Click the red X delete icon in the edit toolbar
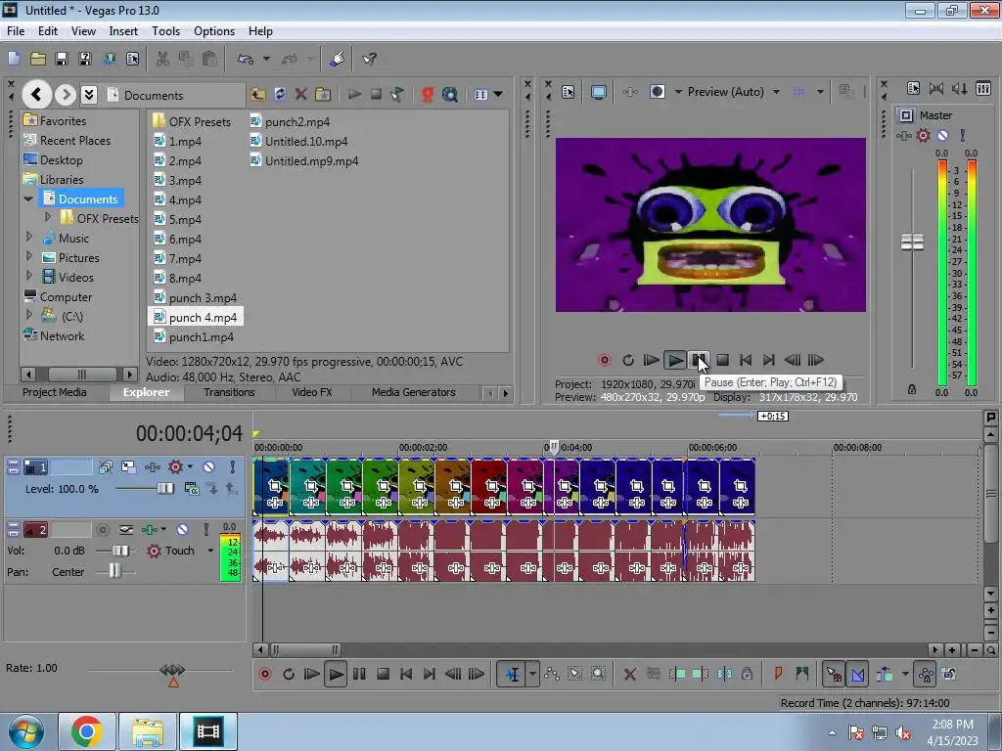Screen dimensions: 1002x751 pyautogui.click(x=629, y=674)
